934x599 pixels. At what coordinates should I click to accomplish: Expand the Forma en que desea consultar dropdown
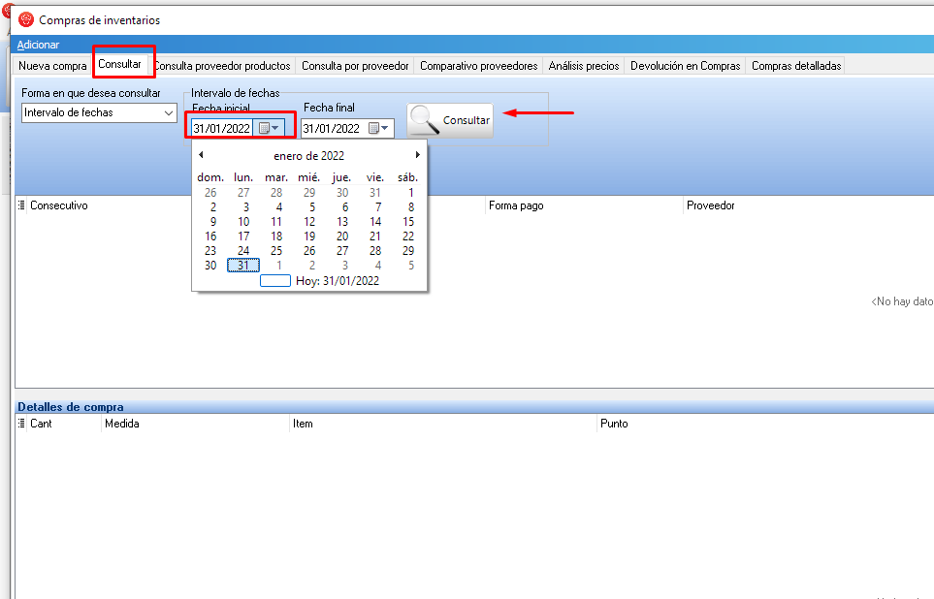(169, 113)
